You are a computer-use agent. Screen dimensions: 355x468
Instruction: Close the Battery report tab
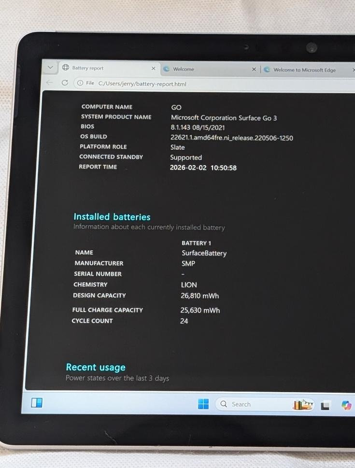click(154, 69)
